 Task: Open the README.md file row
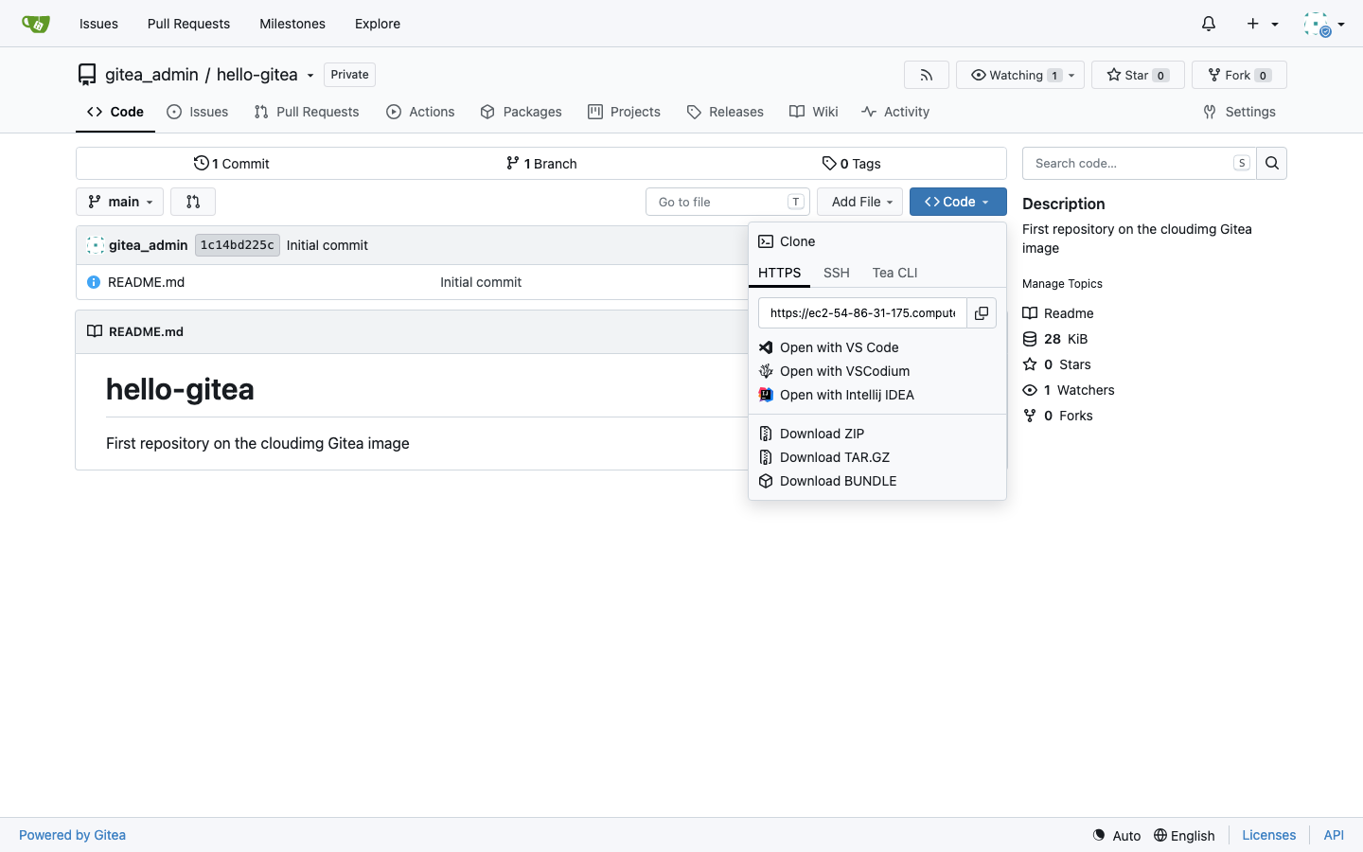(146, 282)
